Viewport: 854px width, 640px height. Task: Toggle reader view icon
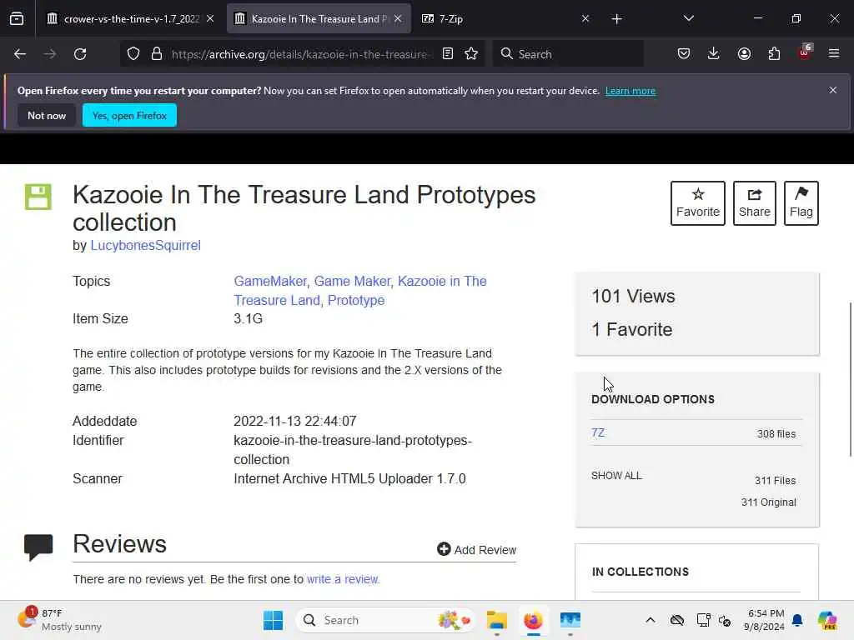[448, 54]
